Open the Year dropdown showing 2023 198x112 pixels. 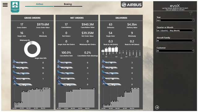pos(175,20)
